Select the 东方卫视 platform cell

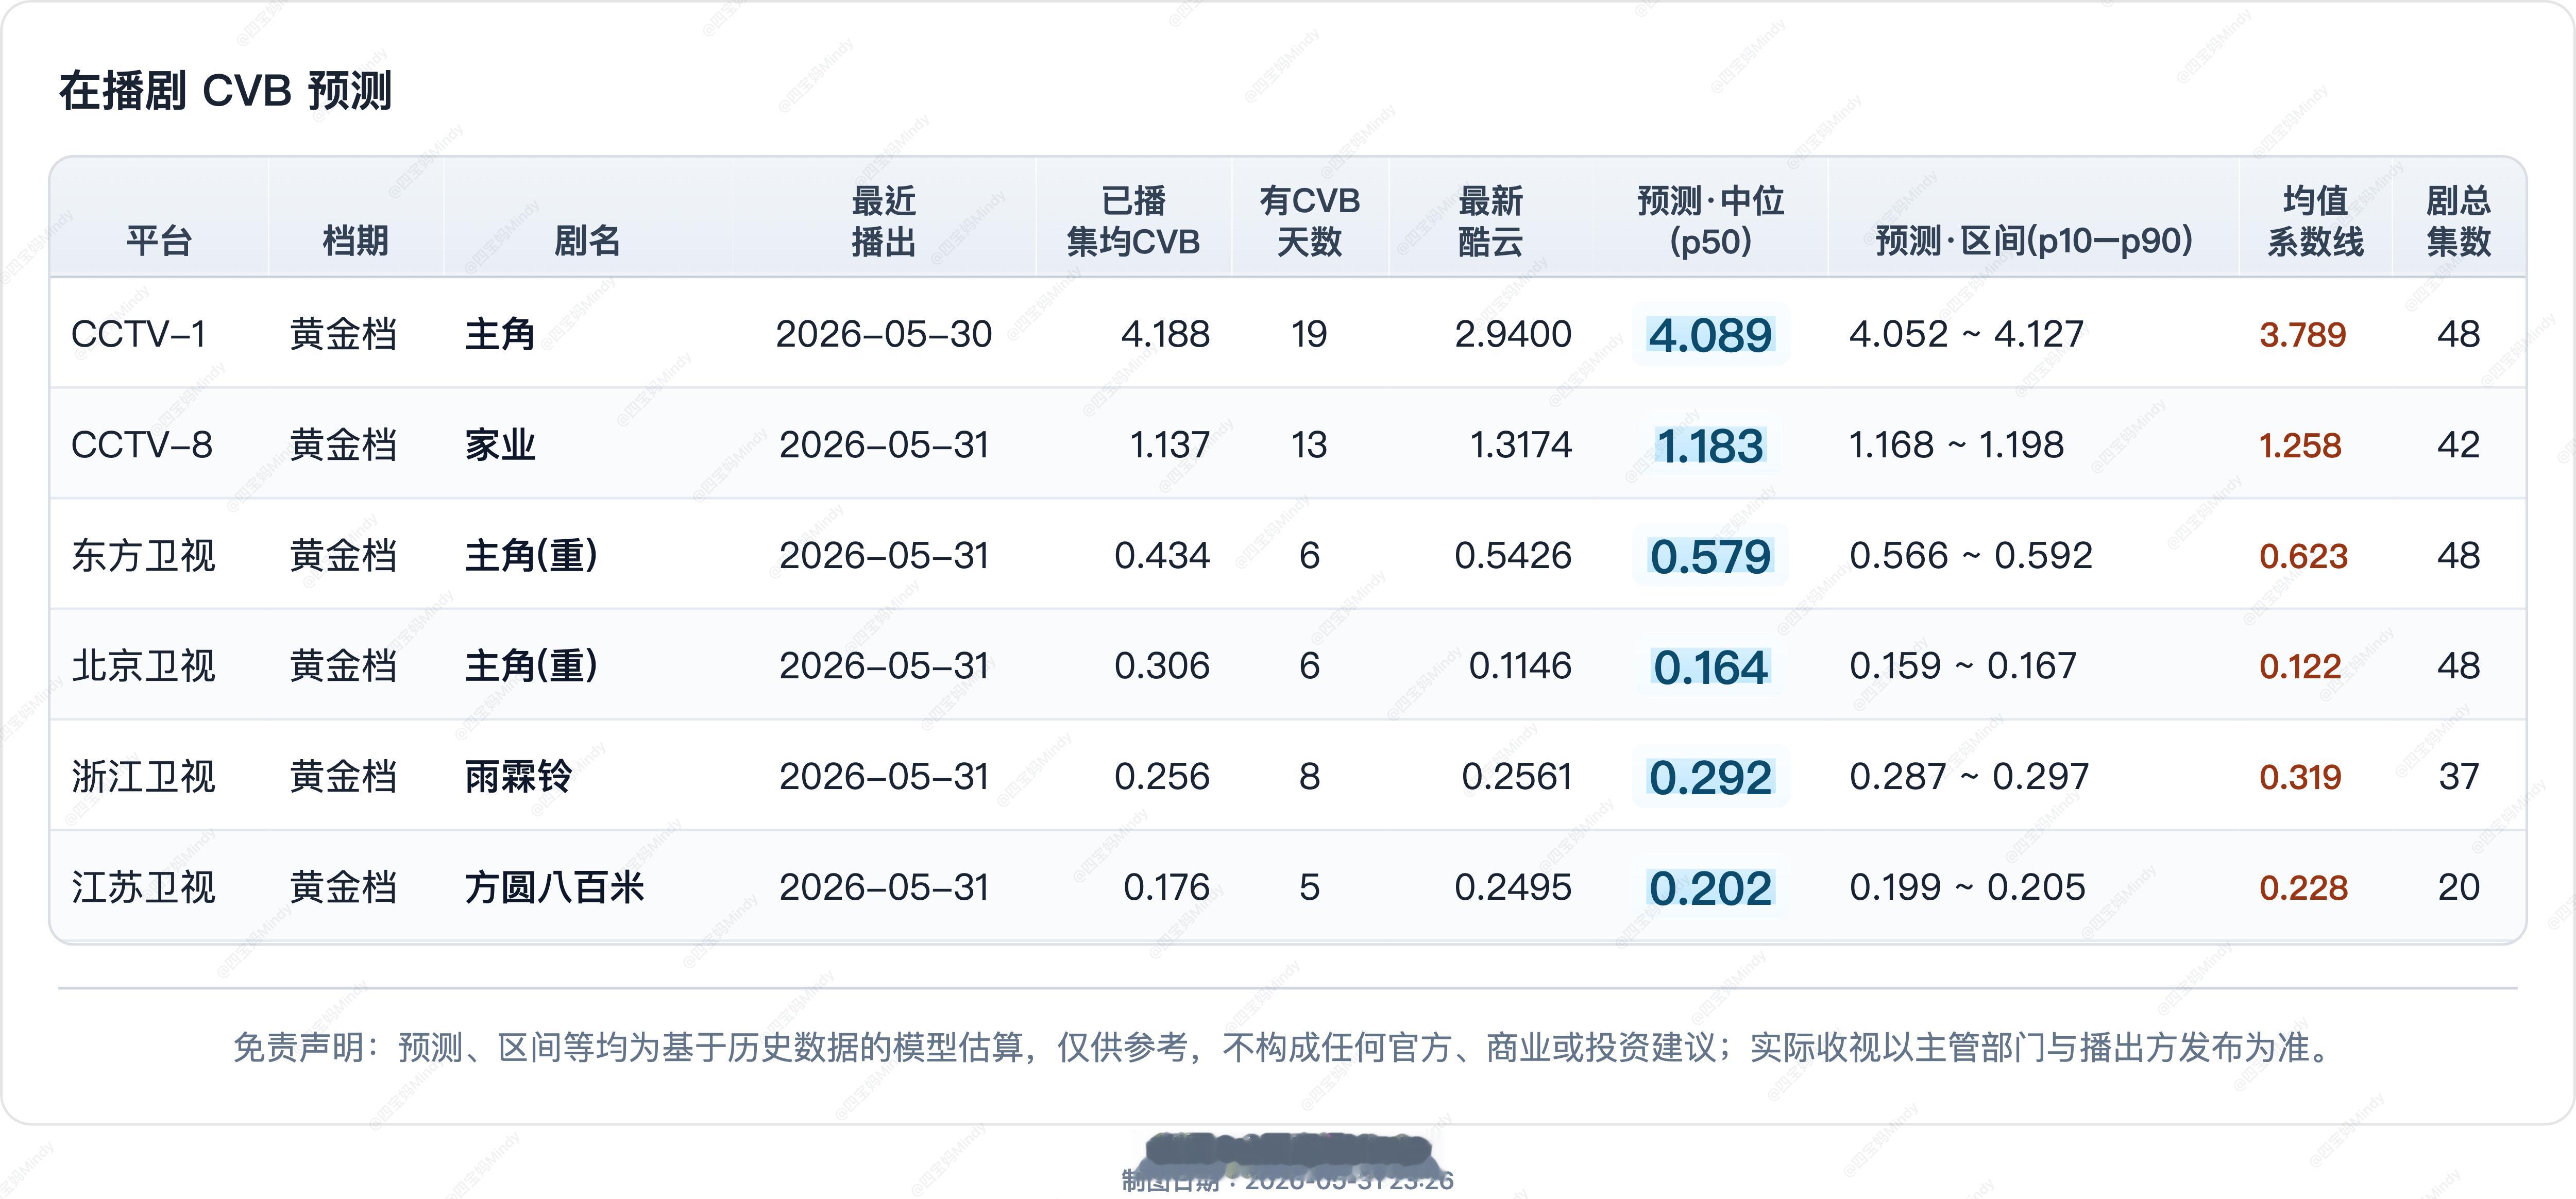[x=143, y=556]
